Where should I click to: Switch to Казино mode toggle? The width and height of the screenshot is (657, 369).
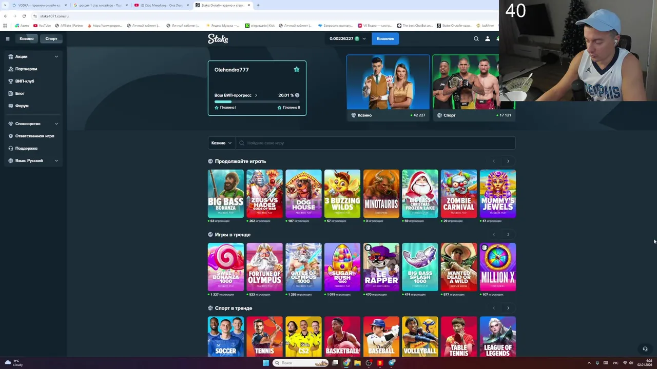tap(27, 38)
